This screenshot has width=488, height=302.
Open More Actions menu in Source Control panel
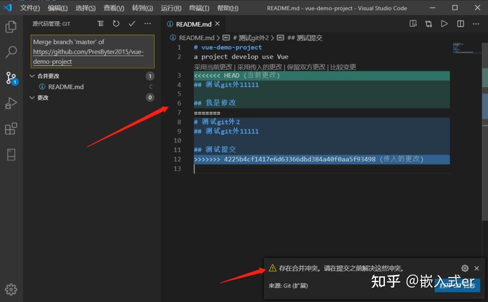coord(147,23)
